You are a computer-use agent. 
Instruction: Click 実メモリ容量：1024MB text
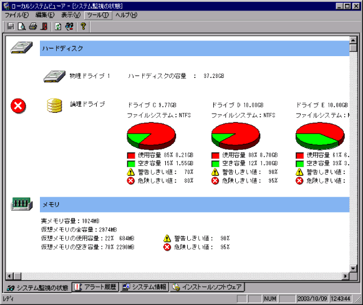pyautogui.click(x=70, y=221)
